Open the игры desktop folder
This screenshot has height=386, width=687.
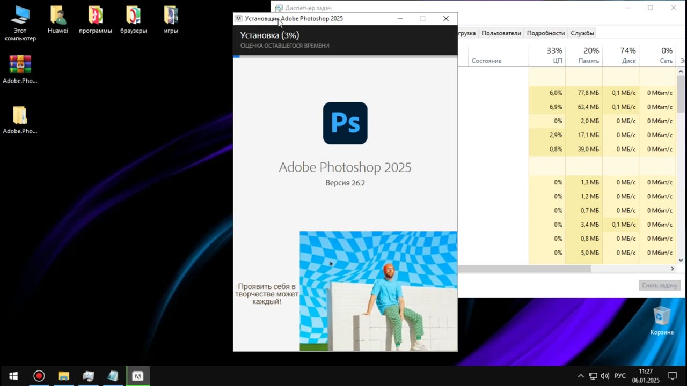click(x=171, y=20)
